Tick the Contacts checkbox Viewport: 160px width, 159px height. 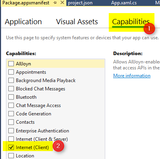click(11, 122)
